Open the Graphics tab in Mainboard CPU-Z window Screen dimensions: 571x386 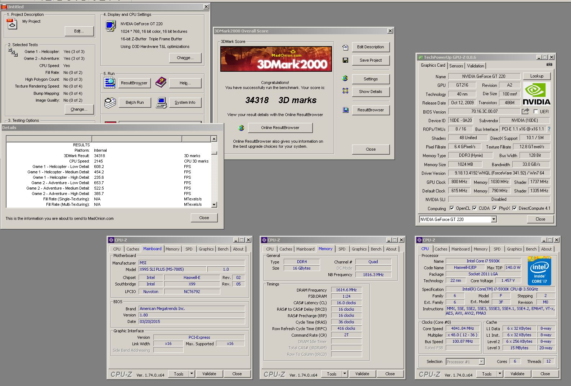[206, 249]
